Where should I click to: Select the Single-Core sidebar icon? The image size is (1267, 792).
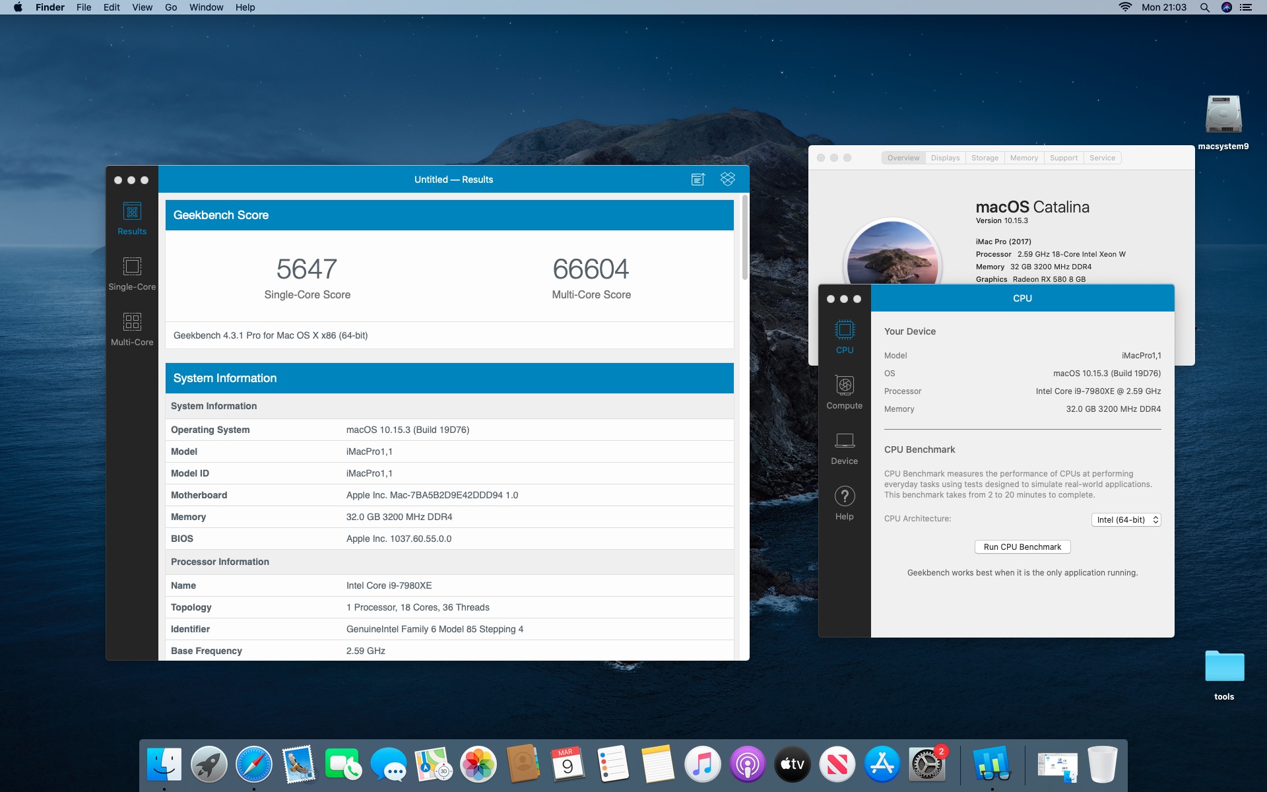[132, 273]
